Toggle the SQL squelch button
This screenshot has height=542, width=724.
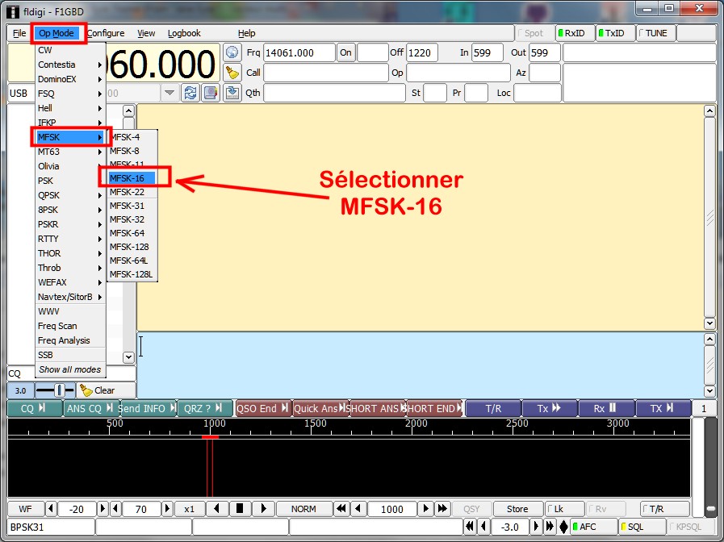point(642,527)
